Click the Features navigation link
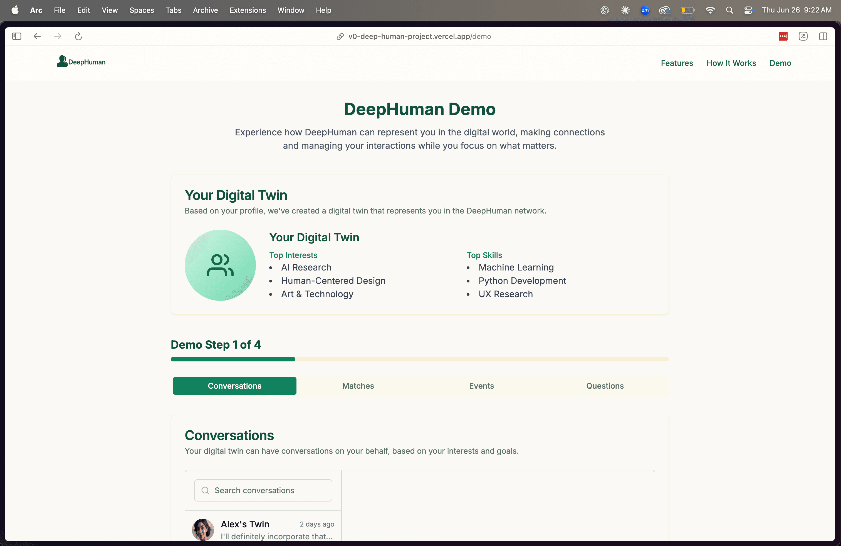 tap(677, 63)
